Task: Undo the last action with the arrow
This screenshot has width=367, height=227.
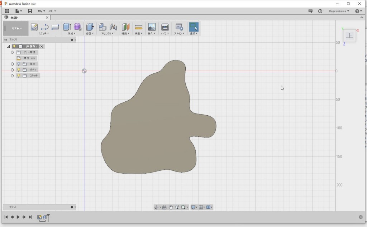Action: [x=39, y=11]
